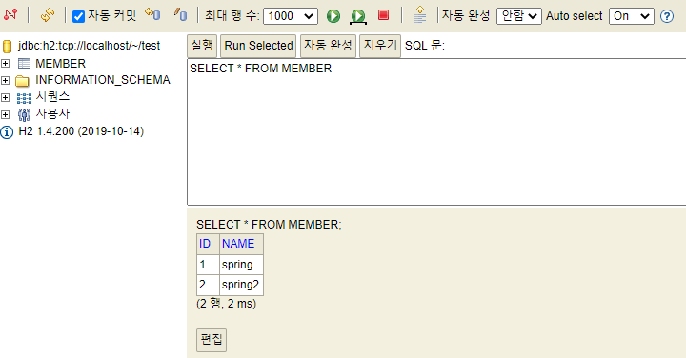Click the 사용자 users icon
The image size is (686, 358).
pos(24,114)
